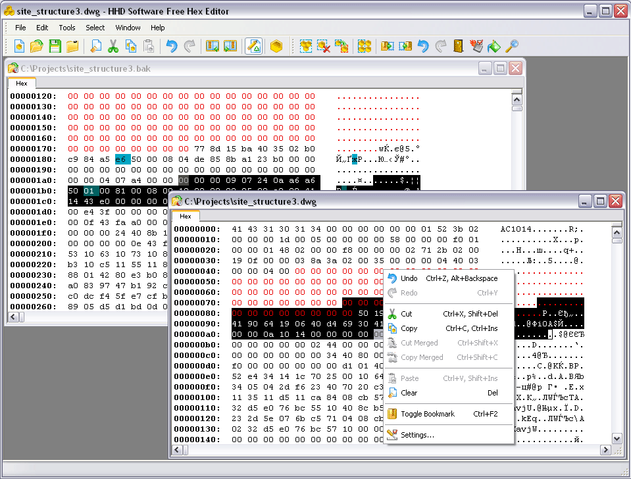Click the second blue undo arrow icon
The image size is (631, 479).
pyautogui.click(x=423, y=46)
